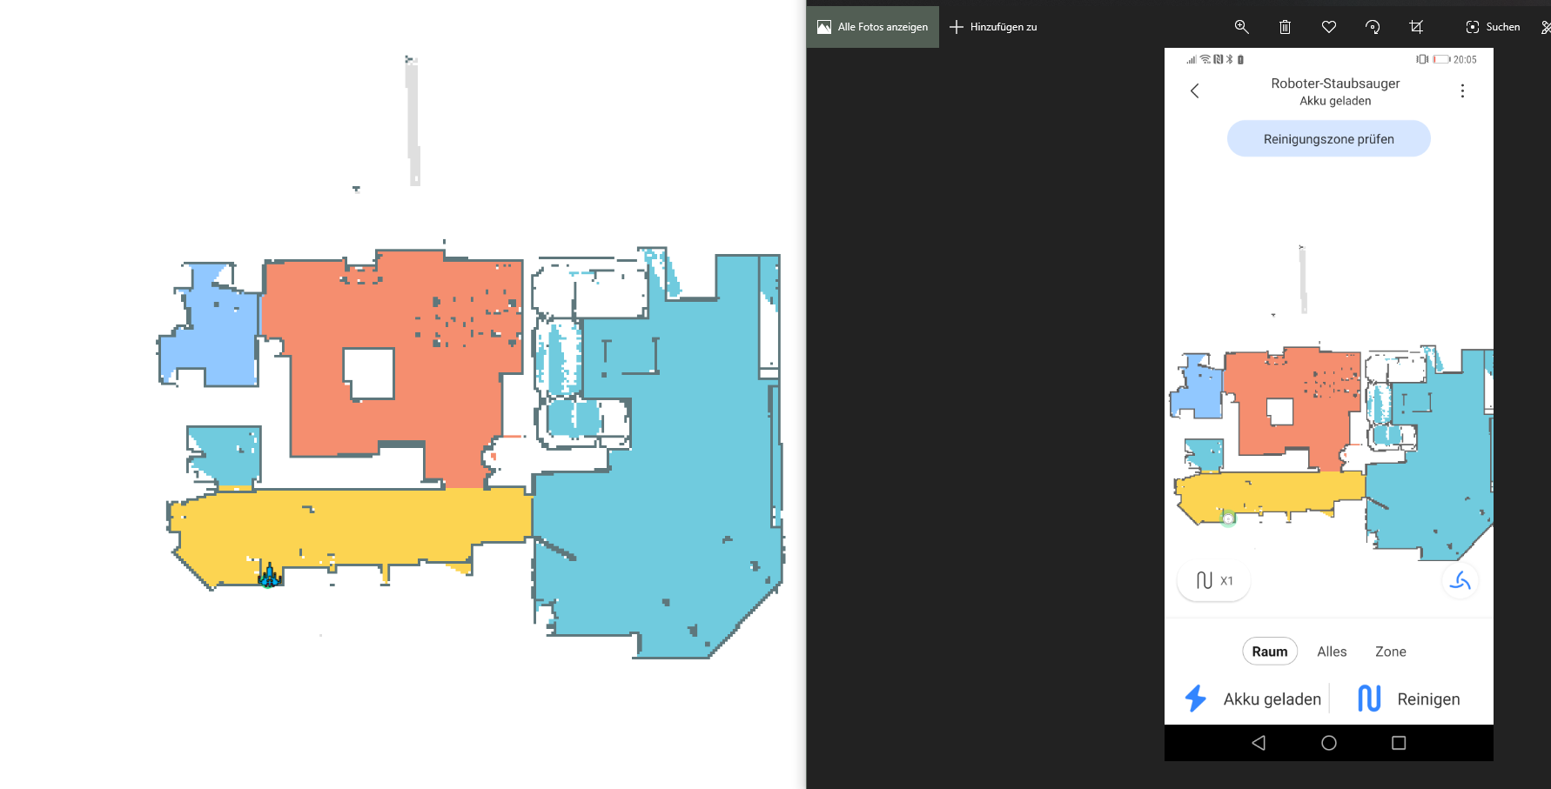Click the robot icon on large left map
The height and width of the screenshot is (789, 1551).
pos(269,576)
